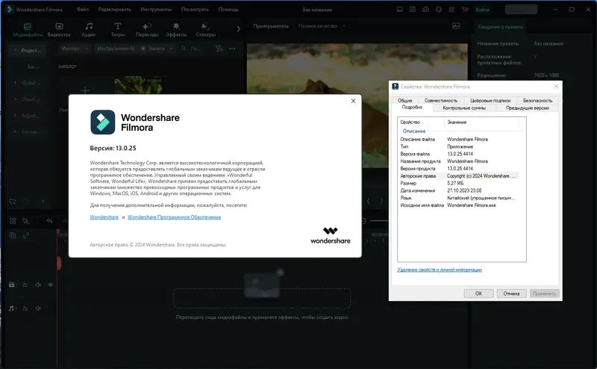Toggle lock on the video track
This screenshot has height=369, width=597.
pos(25,285)
